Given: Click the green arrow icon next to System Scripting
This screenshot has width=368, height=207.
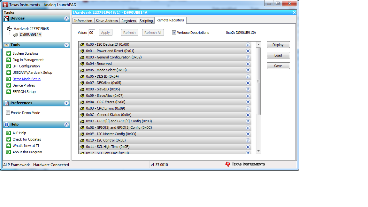Looking at the screenshot, I should coord(9,53).
